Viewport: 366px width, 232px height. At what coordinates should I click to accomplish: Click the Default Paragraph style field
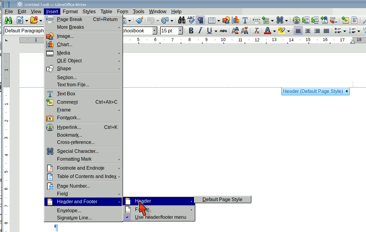point(24,31)
